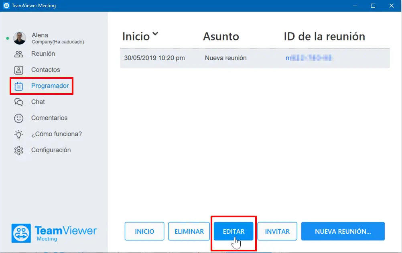Click the Programador calendar icon
402x253 pixels.
point(19,86)
